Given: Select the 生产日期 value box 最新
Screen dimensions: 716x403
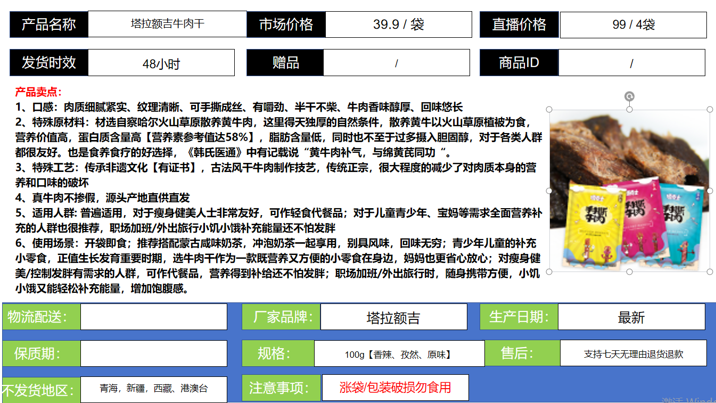Looking at the screenshot, I should 631,317.
